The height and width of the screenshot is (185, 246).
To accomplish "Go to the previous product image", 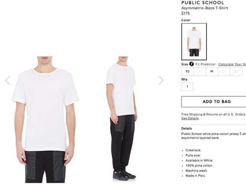I will click(8, 80).
